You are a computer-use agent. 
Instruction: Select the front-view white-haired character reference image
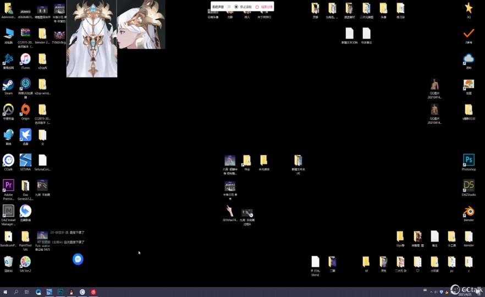point(92,38)
